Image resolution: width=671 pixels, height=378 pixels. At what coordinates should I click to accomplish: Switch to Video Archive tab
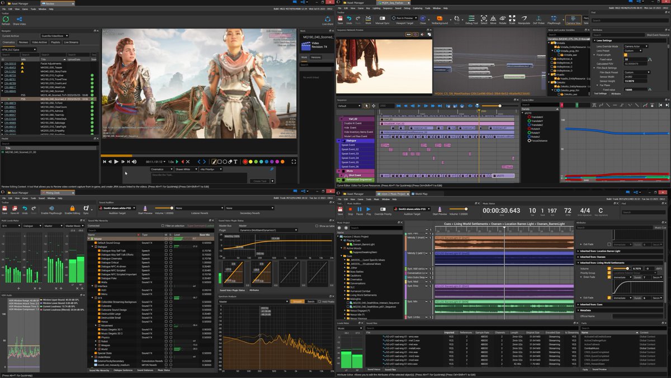(x=39, y=42)
